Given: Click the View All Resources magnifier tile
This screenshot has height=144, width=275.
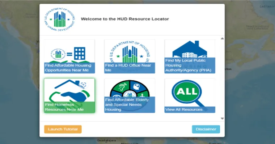Looking at the screenshot, I should tap(190, 96).
